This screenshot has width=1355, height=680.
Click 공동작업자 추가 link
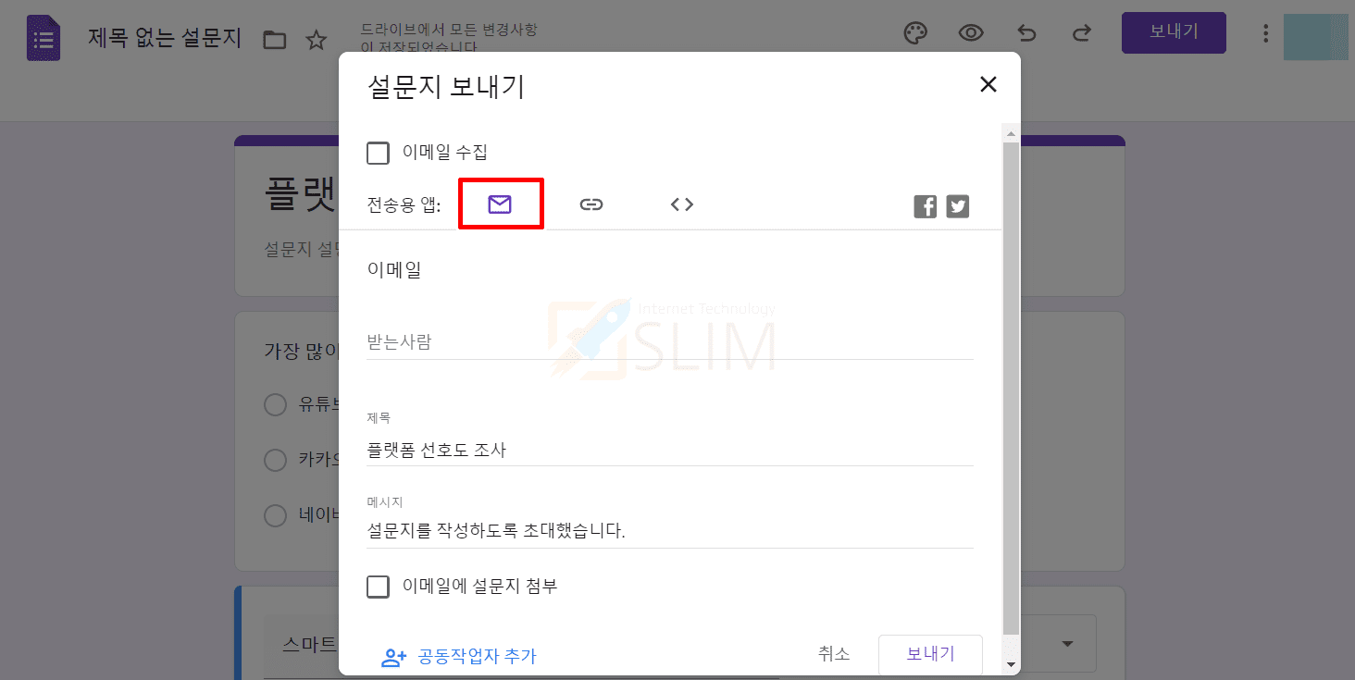coord(458,657)
